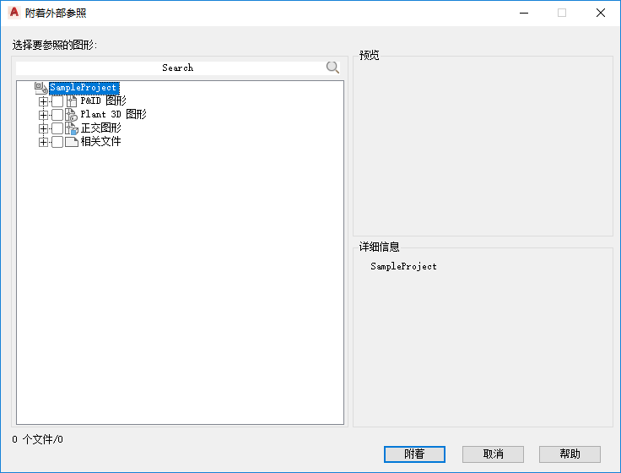
Task: Click the 正交图形 orthographic drawing icon
Action: pyautogui.click(x=71, y=128)
